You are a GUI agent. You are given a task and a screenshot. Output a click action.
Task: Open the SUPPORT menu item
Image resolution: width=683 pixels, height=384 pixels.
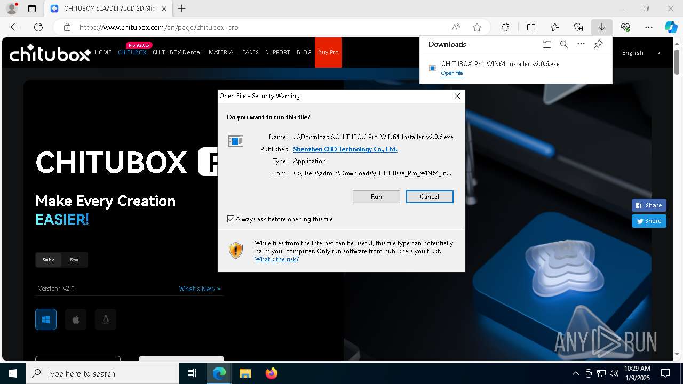pyautogui.click(x=277, y=52)
